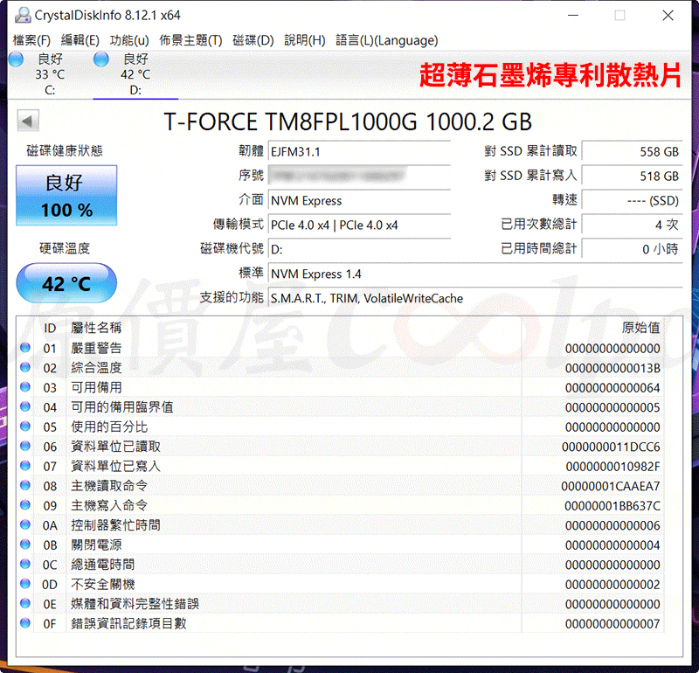Click status orb for 0A 控制器繁忙時間
699x673 pixels.
[x=25, y=524]
